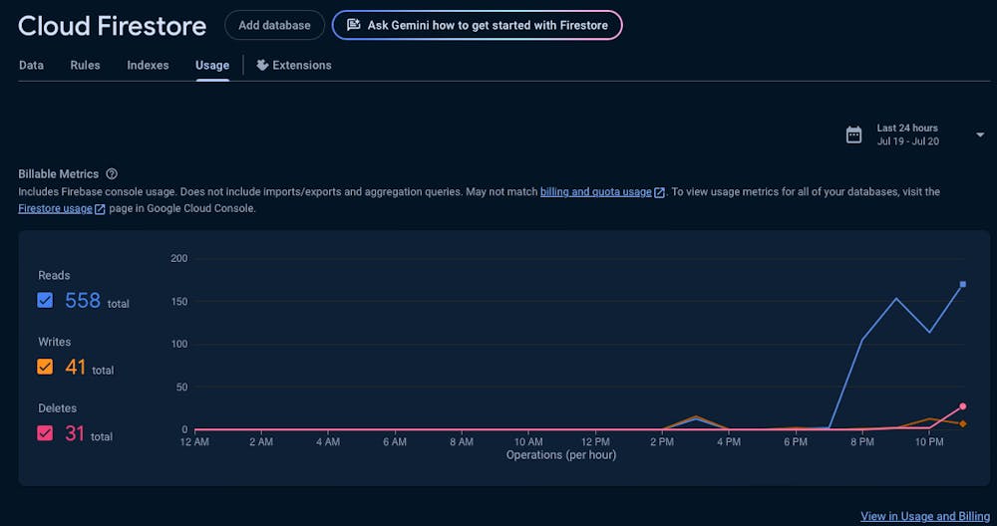
Task: Click the Operations (per hour) axis label
Action: click(560, 455)
